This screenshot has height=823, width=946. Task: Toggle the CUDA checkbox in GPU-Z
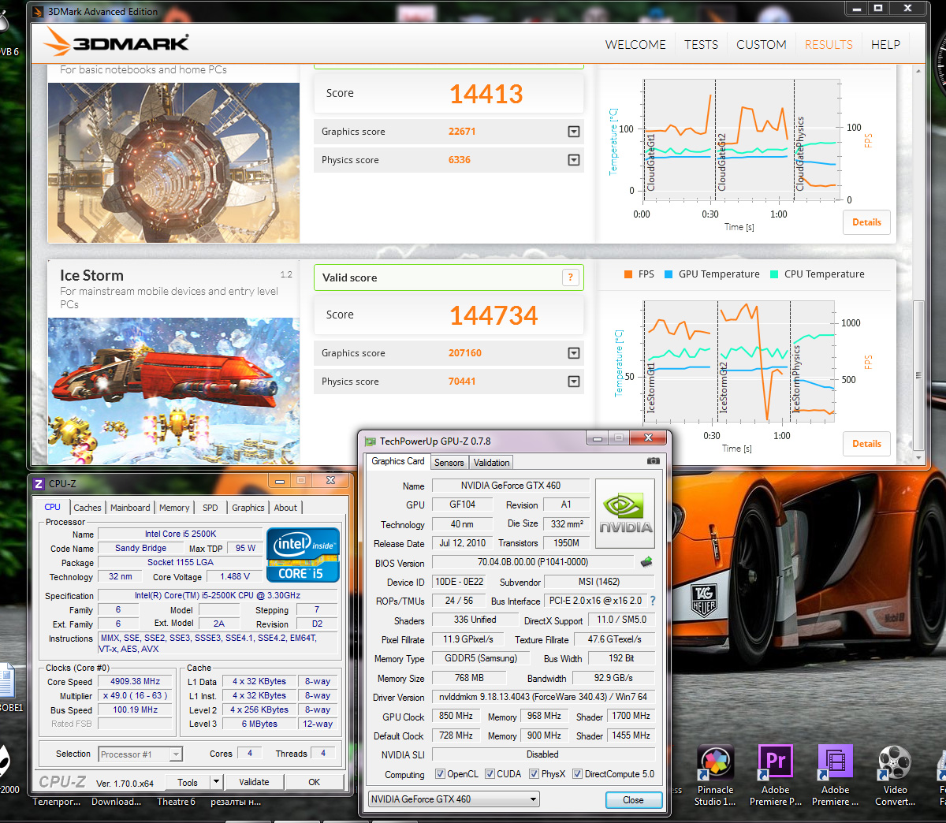pyautogui.click(x=490, y=774)
